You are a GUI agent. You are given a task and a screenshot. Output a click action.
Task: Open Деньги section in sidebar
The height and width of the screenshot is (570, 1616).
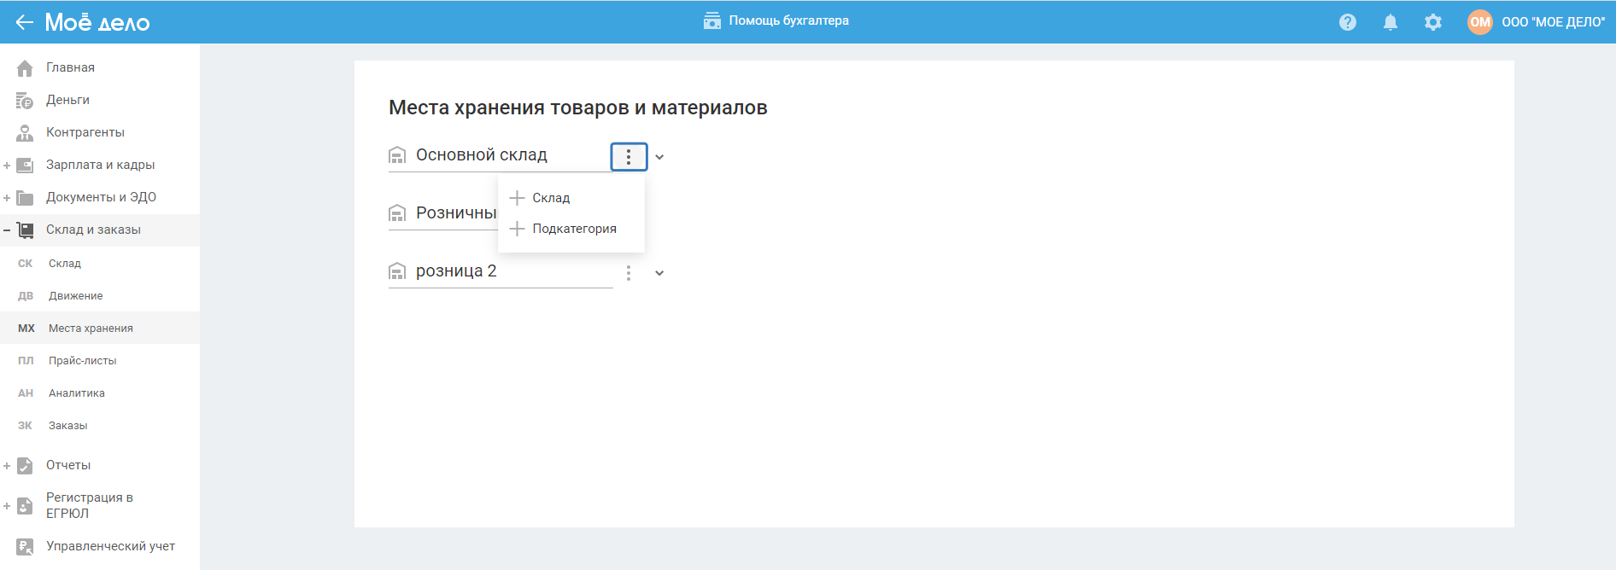(x=67, y=100)
